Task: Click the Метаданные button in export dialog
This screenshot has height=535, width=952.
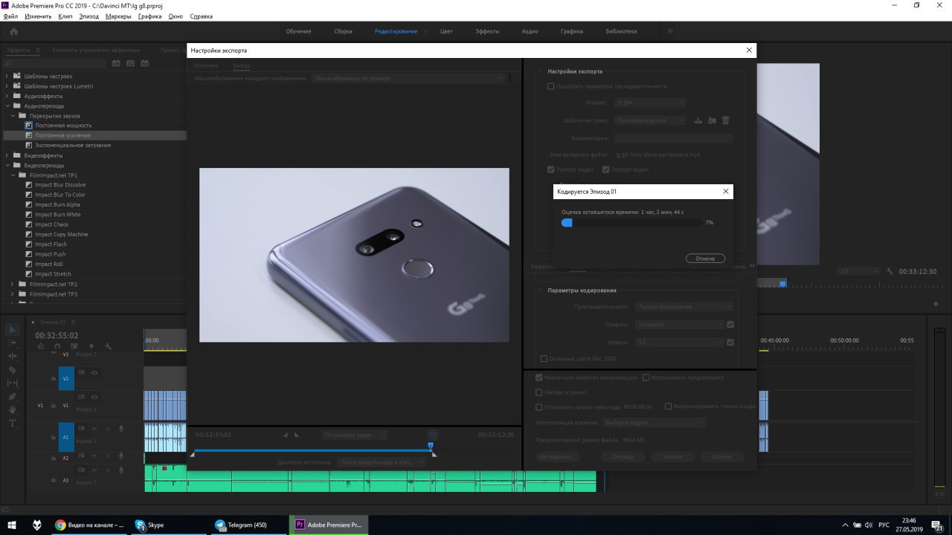Action: [556, 456]
